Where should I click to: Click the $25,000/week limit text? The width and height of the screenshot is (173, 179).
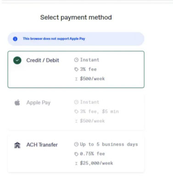click(x=96, y=163)
